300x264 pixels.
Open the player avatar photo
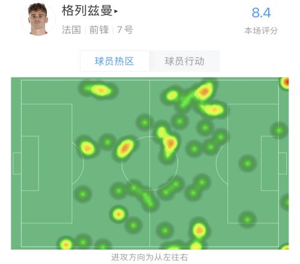coord(38,19)
